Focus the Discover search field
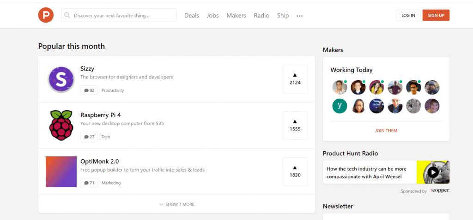The image size is (473, 220). click(119, 15)
